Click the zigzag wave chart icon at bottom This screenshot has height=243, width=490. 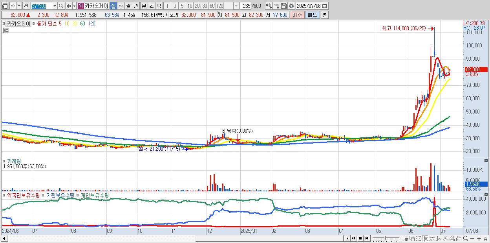pos(439,239)
